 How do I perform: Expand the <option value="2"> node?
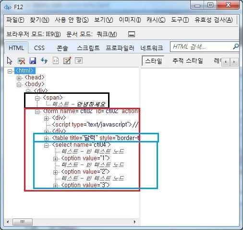pos(55,172)
